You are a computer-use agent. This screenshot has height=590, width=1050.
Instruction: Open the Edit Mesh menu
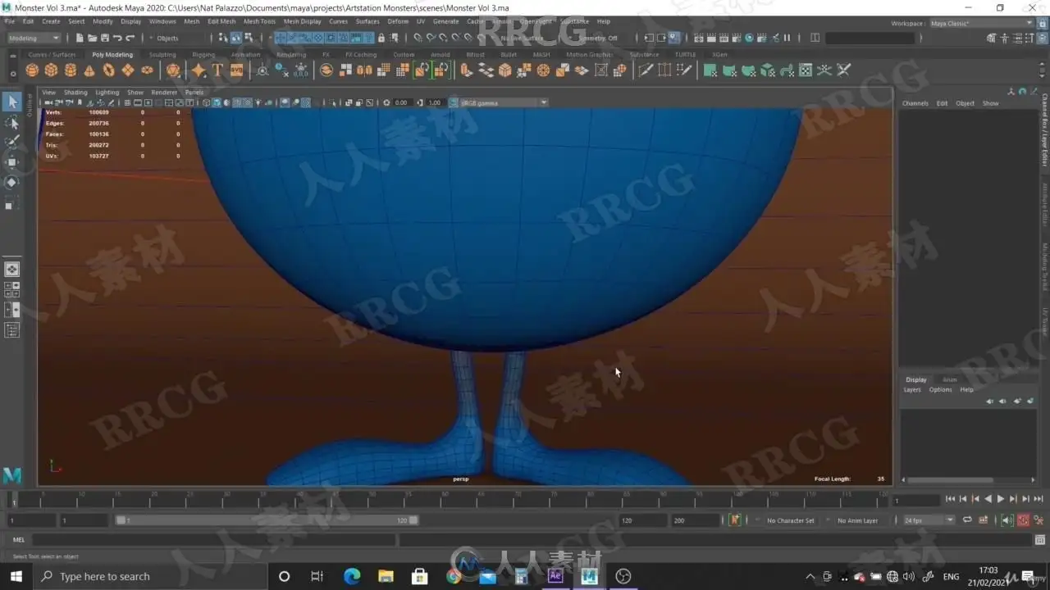[221, 21]
